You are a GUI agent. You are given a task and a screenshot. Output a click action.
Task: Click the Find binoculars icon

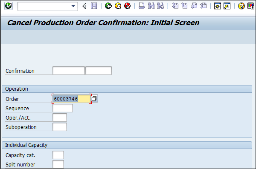151,6
